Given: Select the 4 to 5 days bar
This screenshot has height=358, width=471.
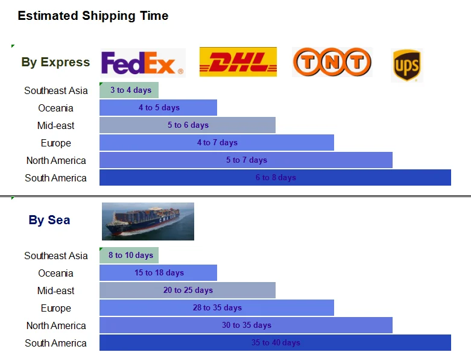Looking at the screenshot, I should pyautogui.click(x=158, y=108).
